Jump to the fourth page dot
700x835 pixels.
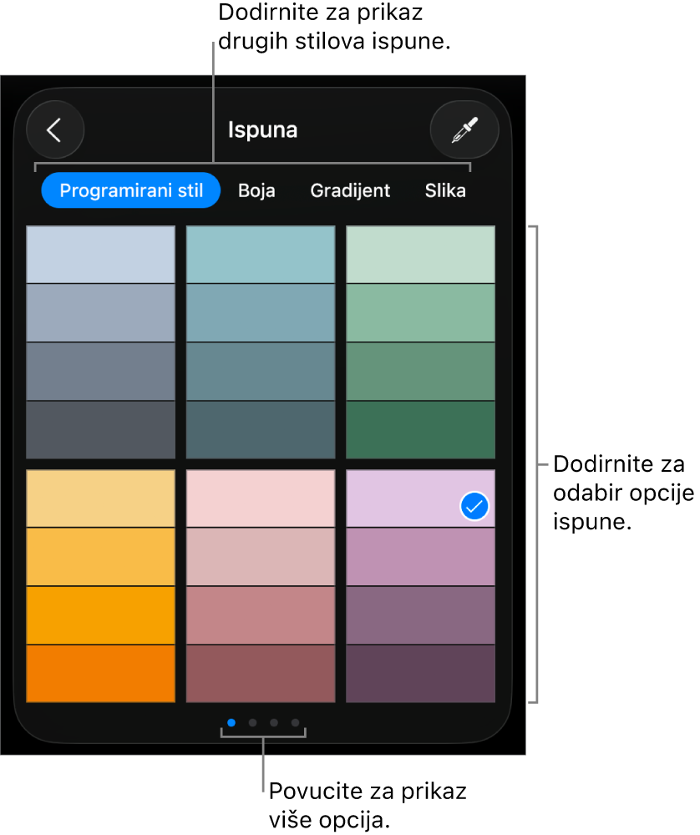[295, 722]
